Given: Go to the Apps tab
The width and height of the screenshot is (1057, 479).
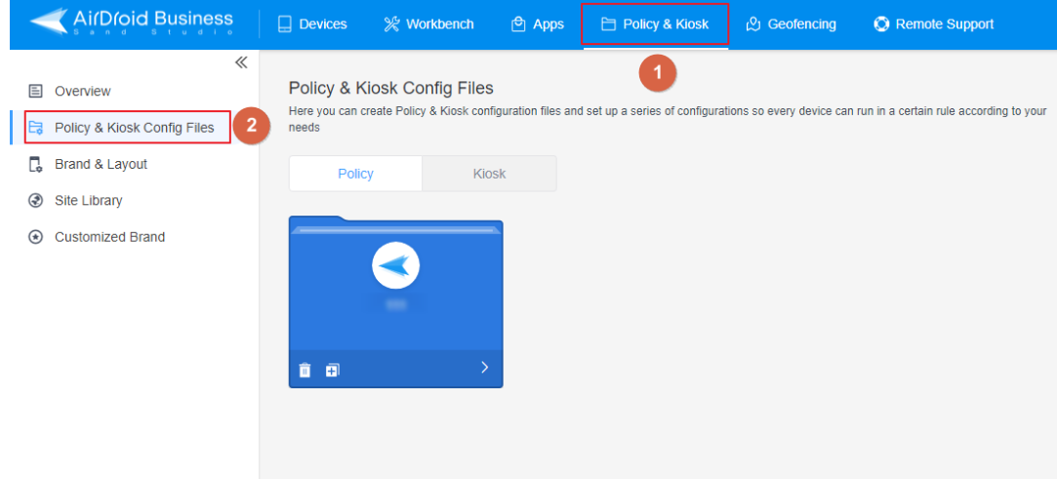Looking at the screenshot, I should click(x=537, y=24).
